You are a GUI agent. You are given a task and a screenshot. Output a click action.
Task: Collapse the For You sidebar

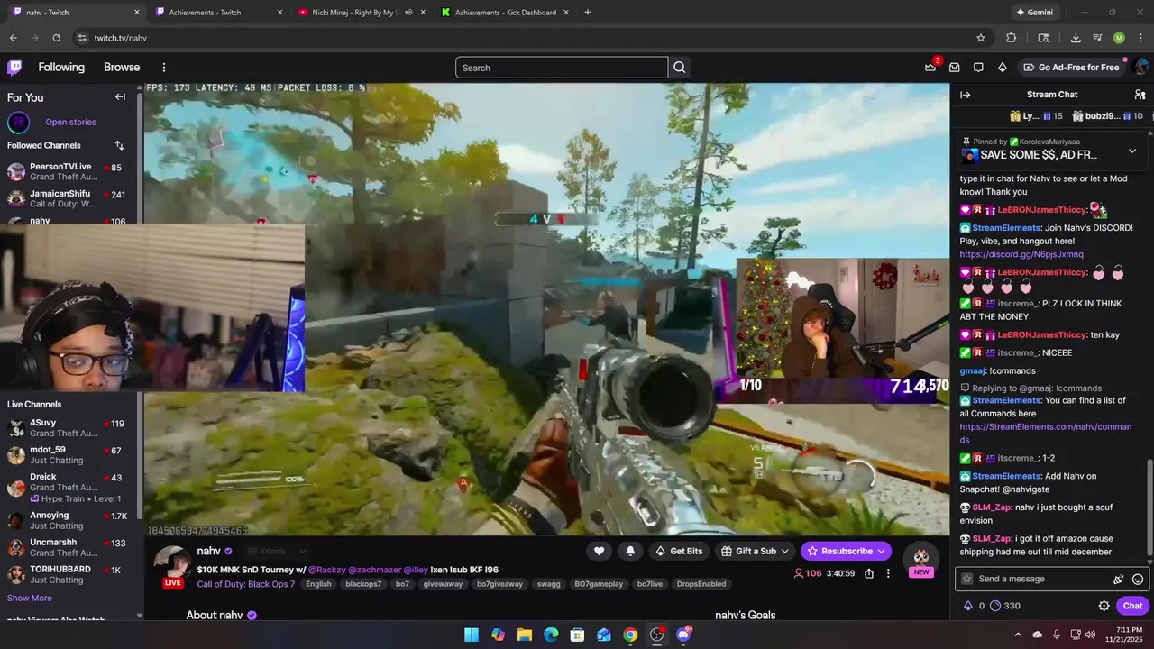point(120,97)
